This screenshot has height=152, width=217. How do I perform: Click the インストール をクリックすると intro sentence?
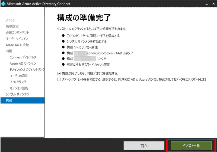[x=92, y=29]
